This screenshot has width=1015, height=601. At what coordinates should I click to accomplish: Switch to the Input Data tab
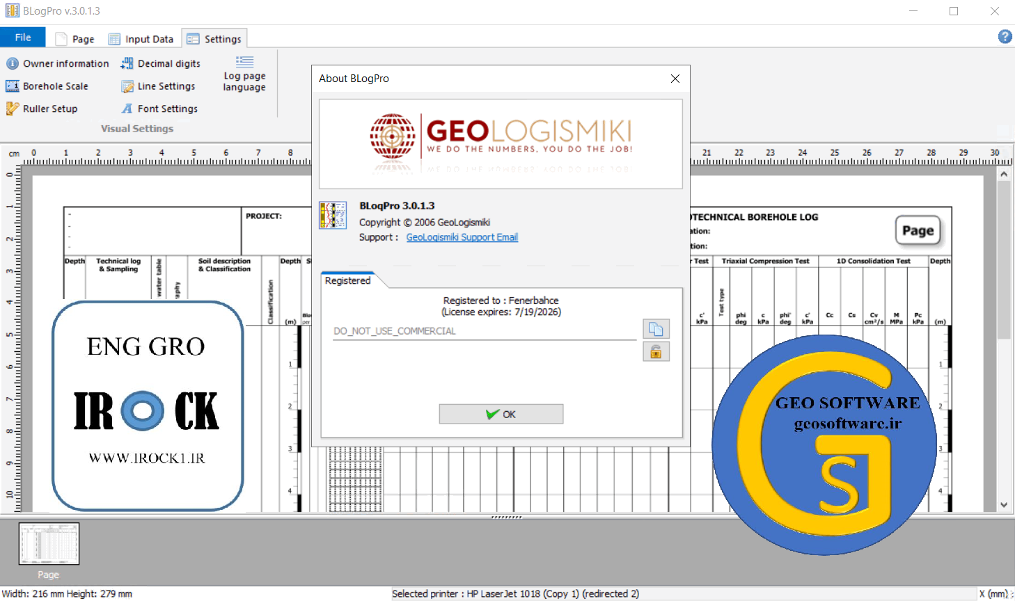[x=141, y=39]
